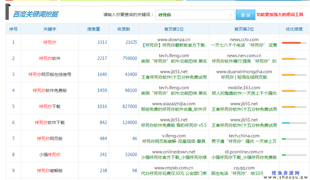Open the keyword 呼死你破解版

point(50,171)
